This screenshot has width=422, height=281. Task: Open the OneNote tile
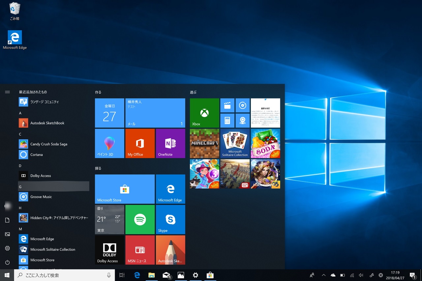(170, 143)
